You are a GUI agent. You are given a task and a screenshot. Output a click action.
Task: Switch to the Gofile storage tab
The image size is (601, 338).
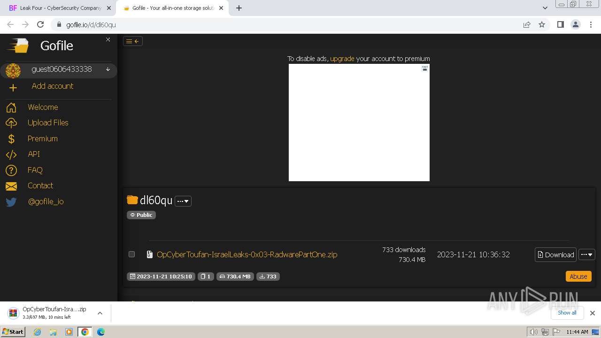click(x=173, y=8)
